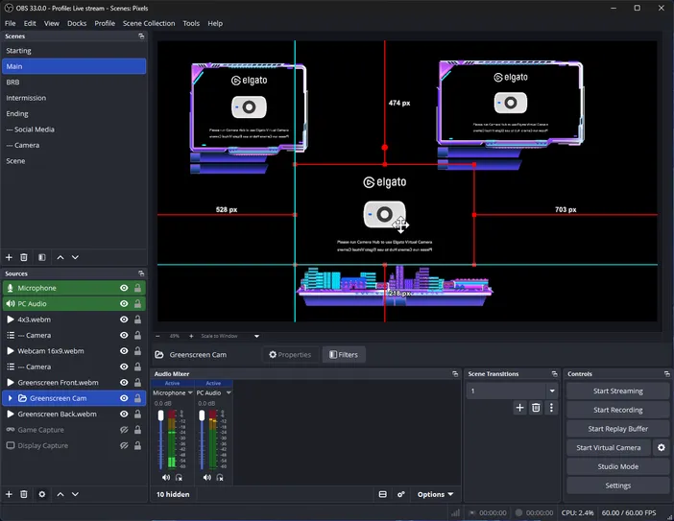674x521 pixels.
Task: Open source properties gear in Sources toolbar
Action: [x=41, y=494]
